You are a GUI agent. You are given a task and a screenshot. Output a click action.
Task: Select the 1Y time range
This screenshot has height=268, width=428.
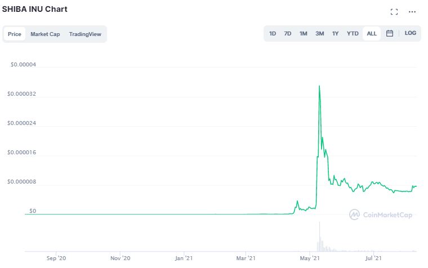click(x=335, y=34)
